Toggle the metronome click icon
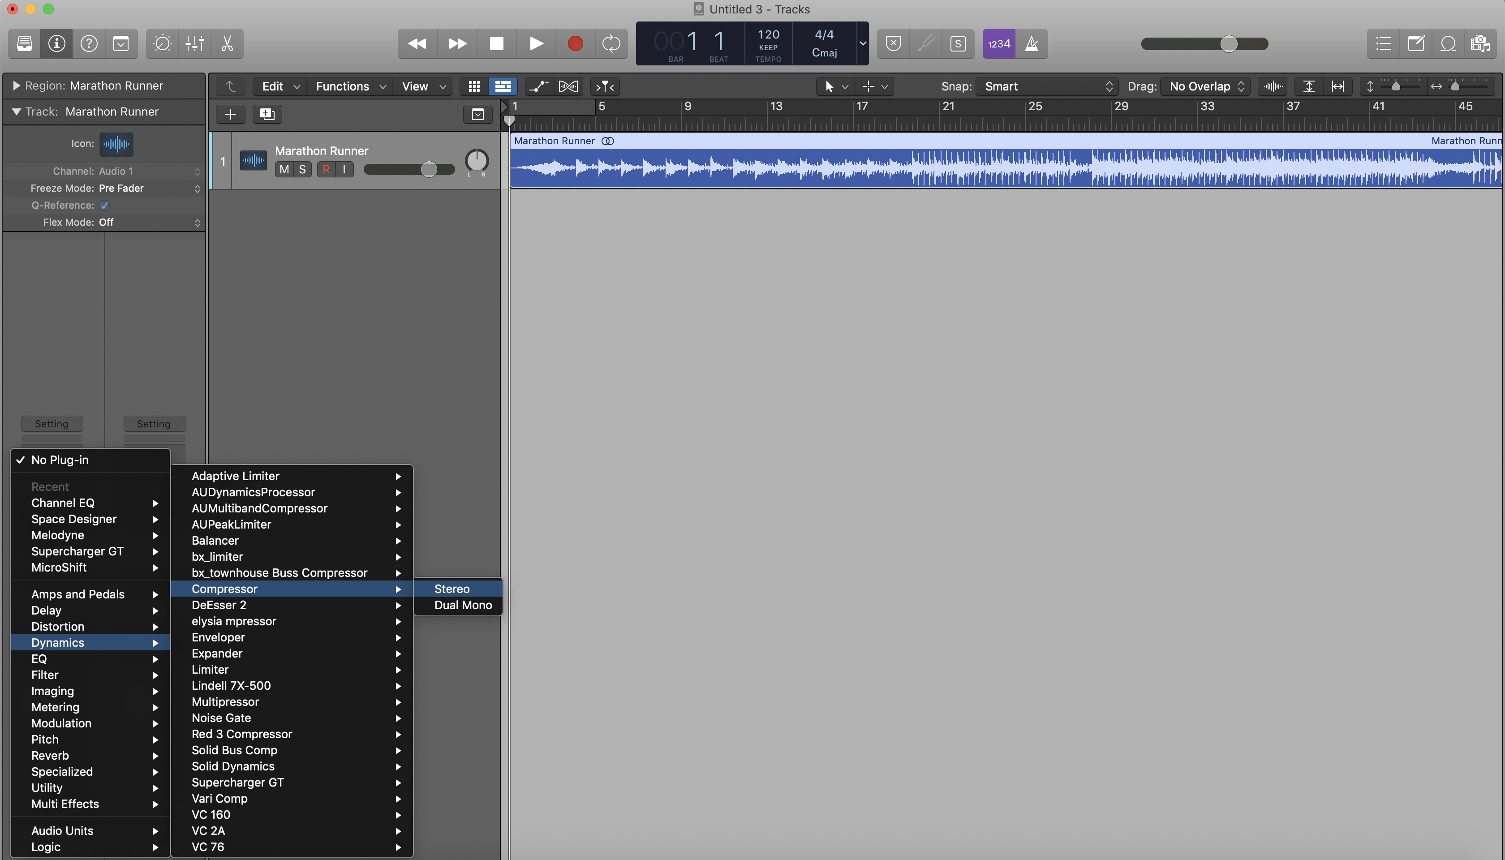 1031,44
